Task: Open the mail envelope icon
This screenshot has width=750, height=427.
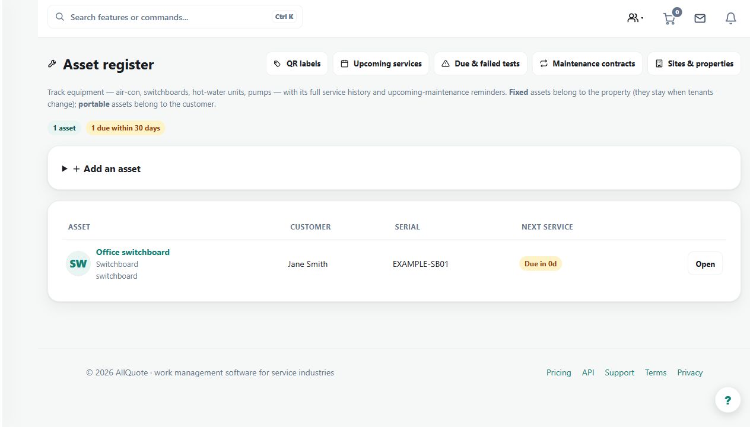Action: pos(700,18)
